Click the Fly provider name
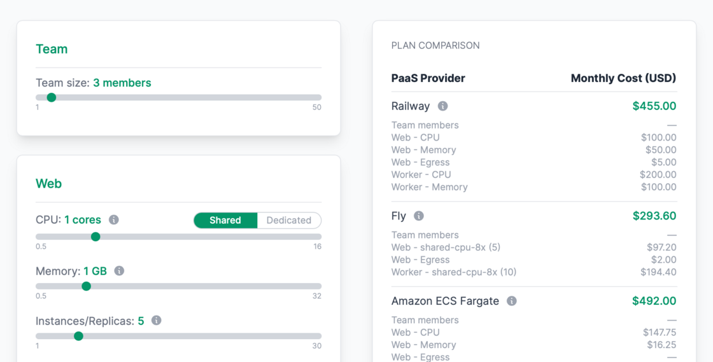The width and height of the screenshot is (713, 362). 399,216
